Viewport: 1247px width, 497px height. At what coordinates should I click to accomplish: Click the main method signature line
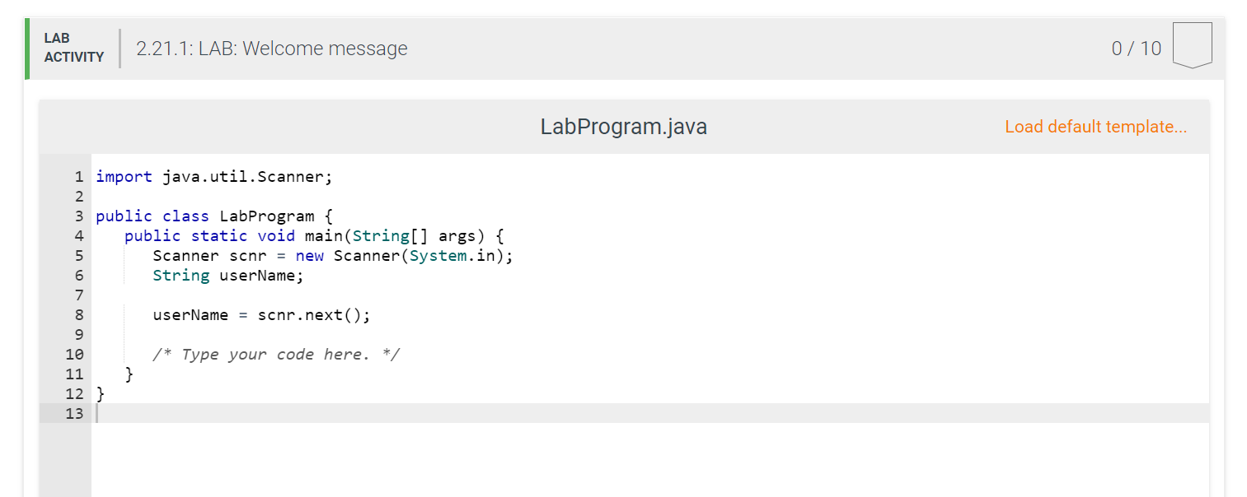[x=313, y=235]
